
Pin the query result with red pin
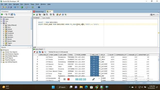pos(34,52)
